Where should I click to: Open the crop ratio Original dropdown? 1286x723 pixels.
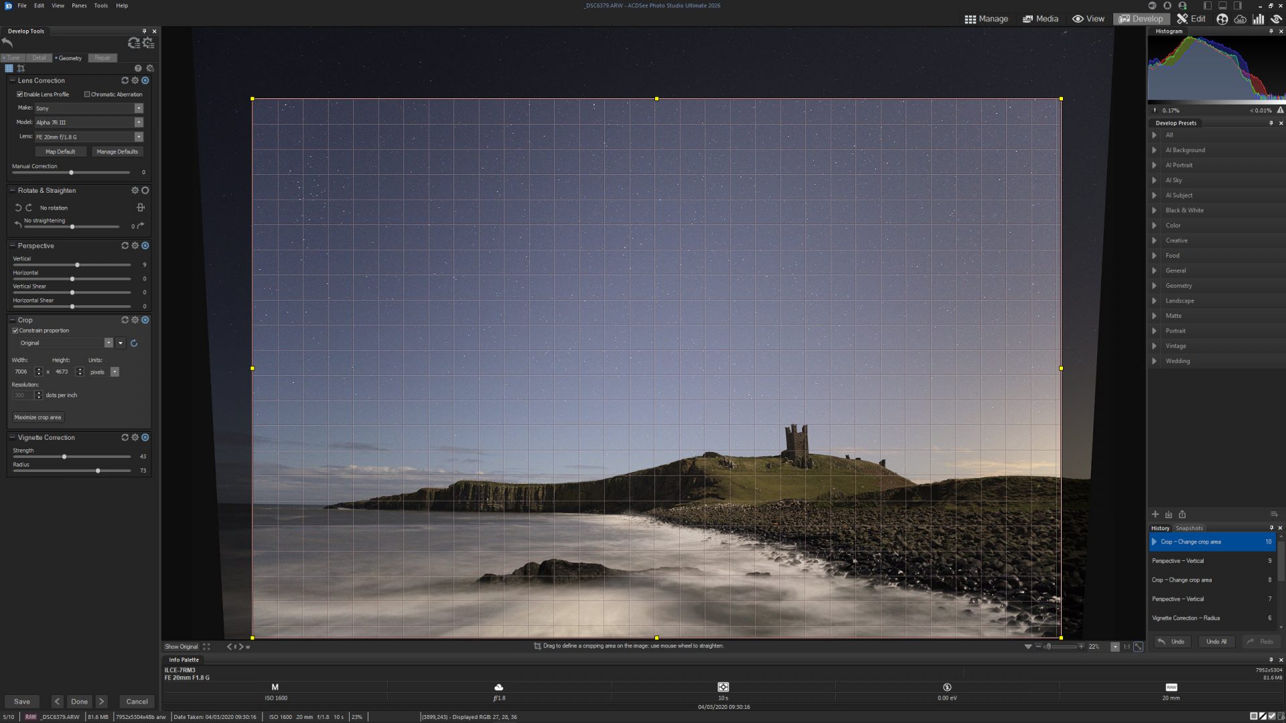(x=109, y=343)
